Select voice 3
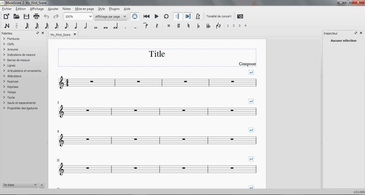The height and width of the screenshot is (195, 365). (x=240, y=26)
